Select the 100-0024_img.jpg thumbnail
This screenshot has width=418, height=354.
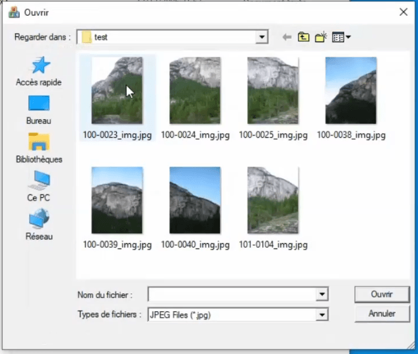coord(195,91)
